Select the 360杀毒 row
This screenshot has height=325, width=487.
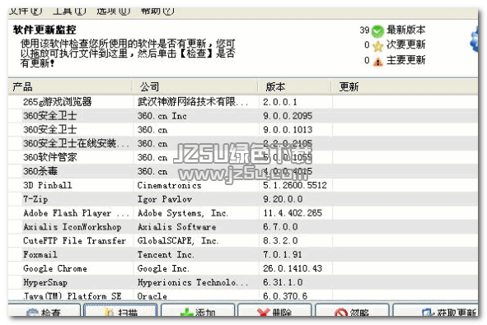243,171
